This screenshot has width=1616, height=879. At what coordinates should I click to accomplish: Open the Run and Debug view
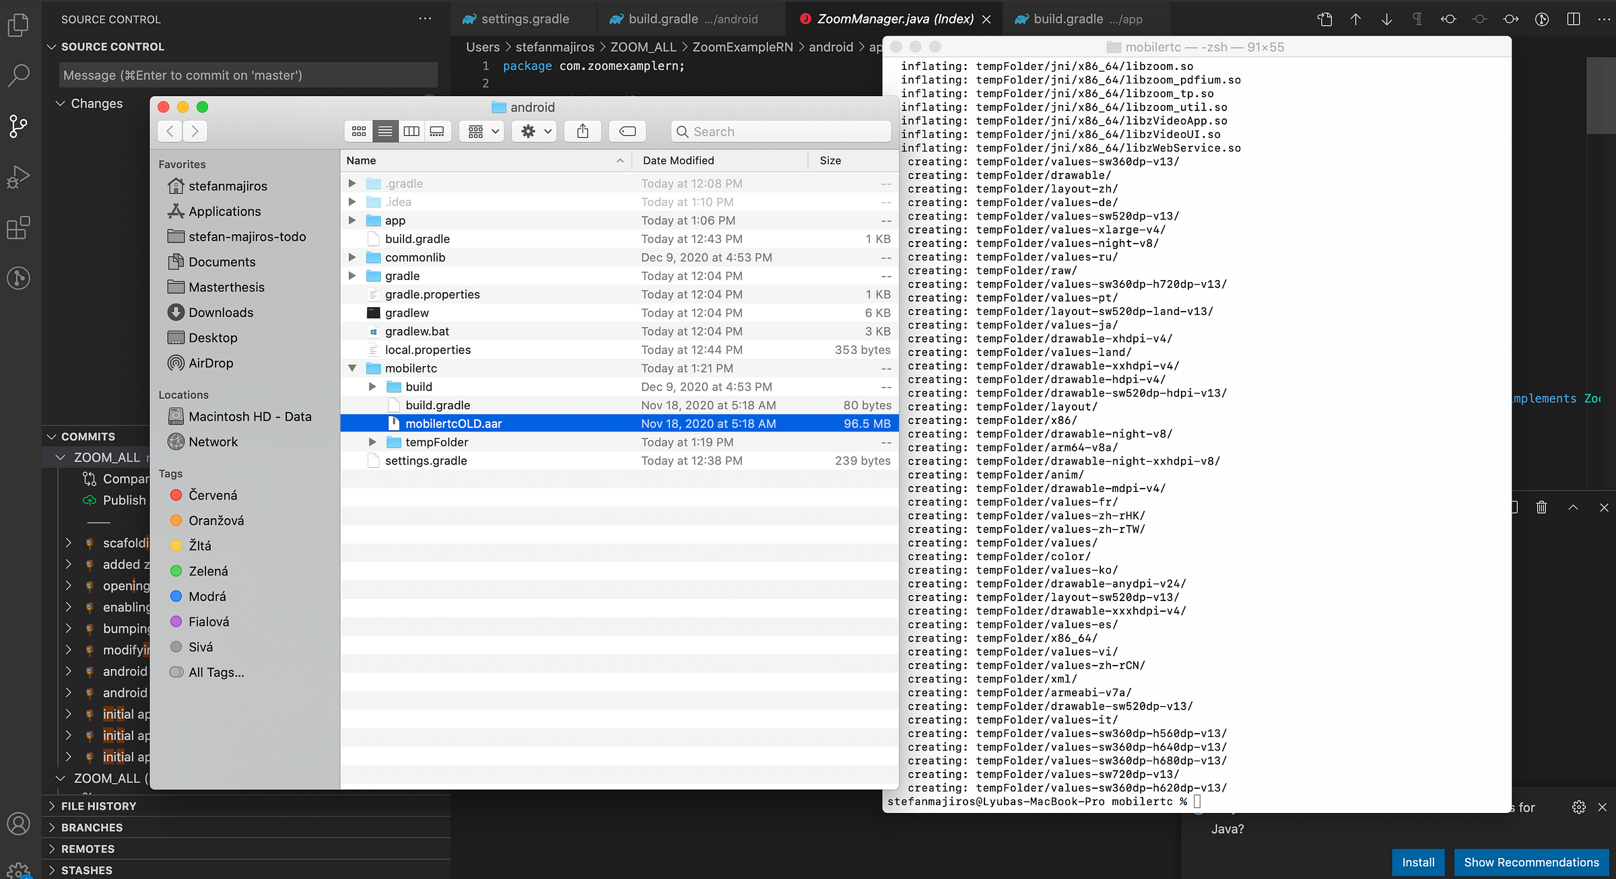pyautogui.click(x=18, y=177)
